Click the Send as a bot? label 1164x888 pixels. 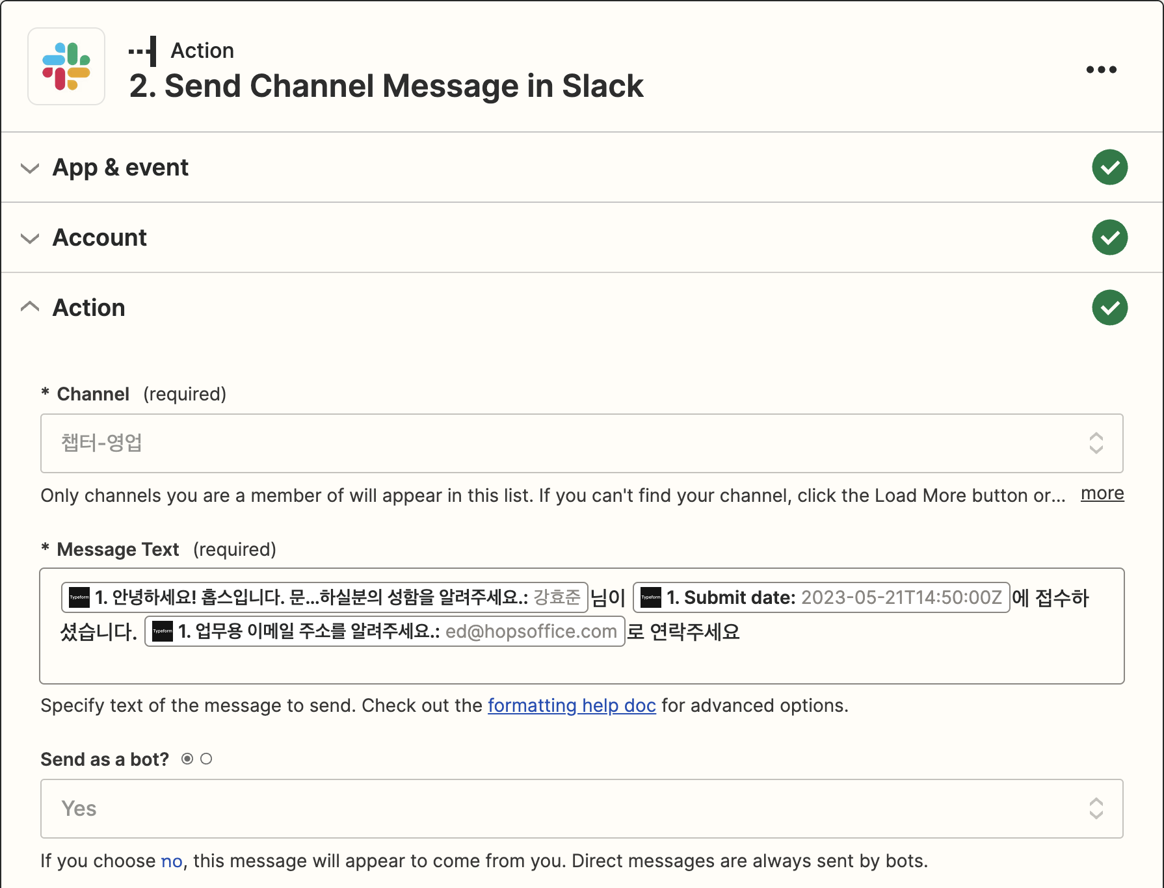coord(105,759)
